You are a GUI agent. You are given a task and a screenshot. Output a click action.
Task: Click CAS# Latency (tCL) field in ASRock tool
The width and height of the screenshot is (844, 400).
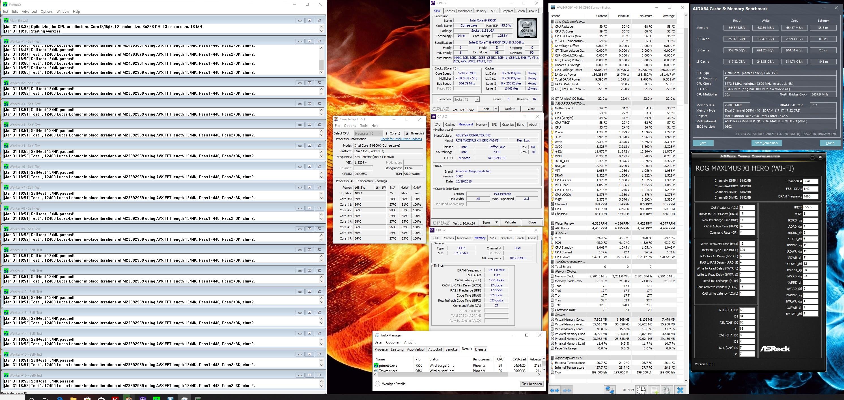(747, 208)
